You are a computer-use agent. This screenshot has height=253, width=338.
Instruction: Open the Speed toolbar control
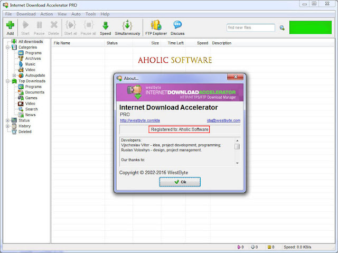[106, 27]
